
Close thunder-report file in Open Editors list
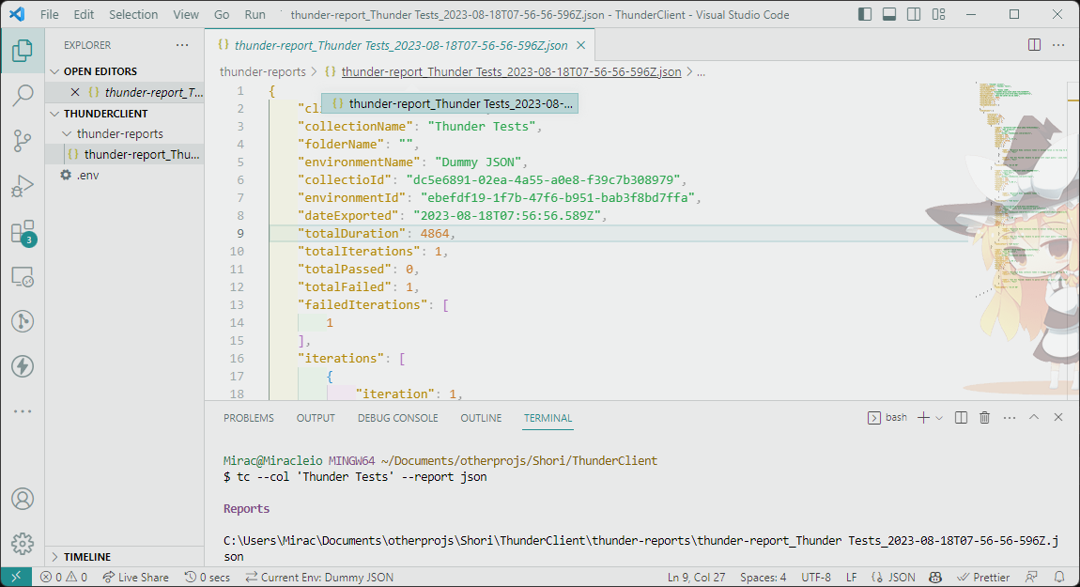(x=75, y=92)
